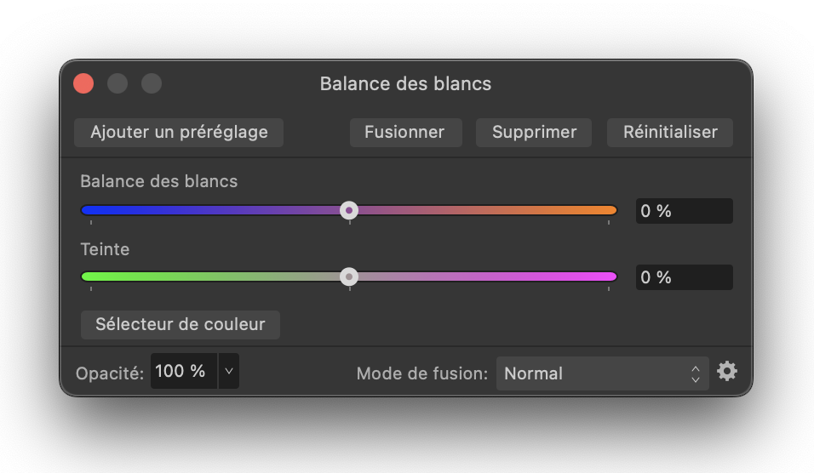This screenshot has width=814, height=473.
Task: Focus the white balance percentage field
Action: (684, 211)
